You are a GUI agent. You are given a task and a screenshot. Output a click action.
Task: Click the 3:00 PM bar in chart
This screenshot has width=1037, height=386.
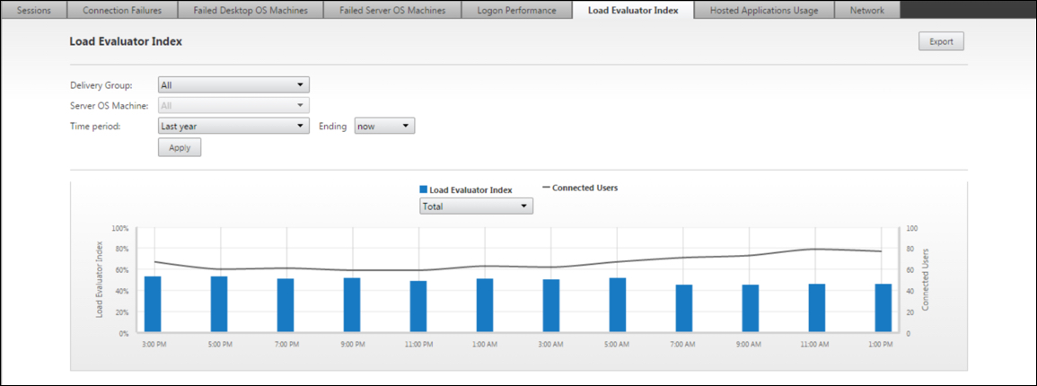pos(154,304)
